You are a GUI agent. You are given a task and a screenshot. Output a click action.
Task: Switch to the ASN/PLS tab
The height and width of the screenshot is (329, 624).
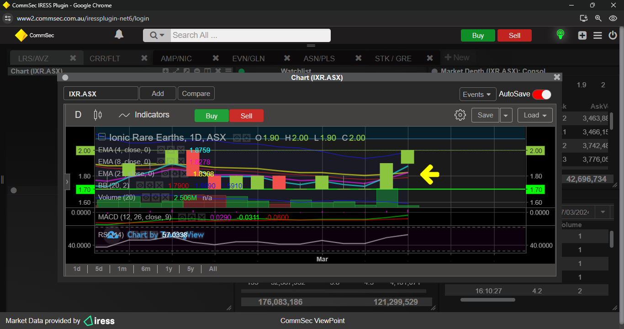(319, 58)
